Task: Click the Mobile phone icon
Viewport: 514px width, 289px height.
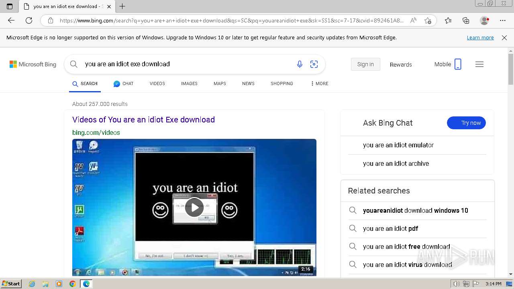Action: [x=458, y=64]
